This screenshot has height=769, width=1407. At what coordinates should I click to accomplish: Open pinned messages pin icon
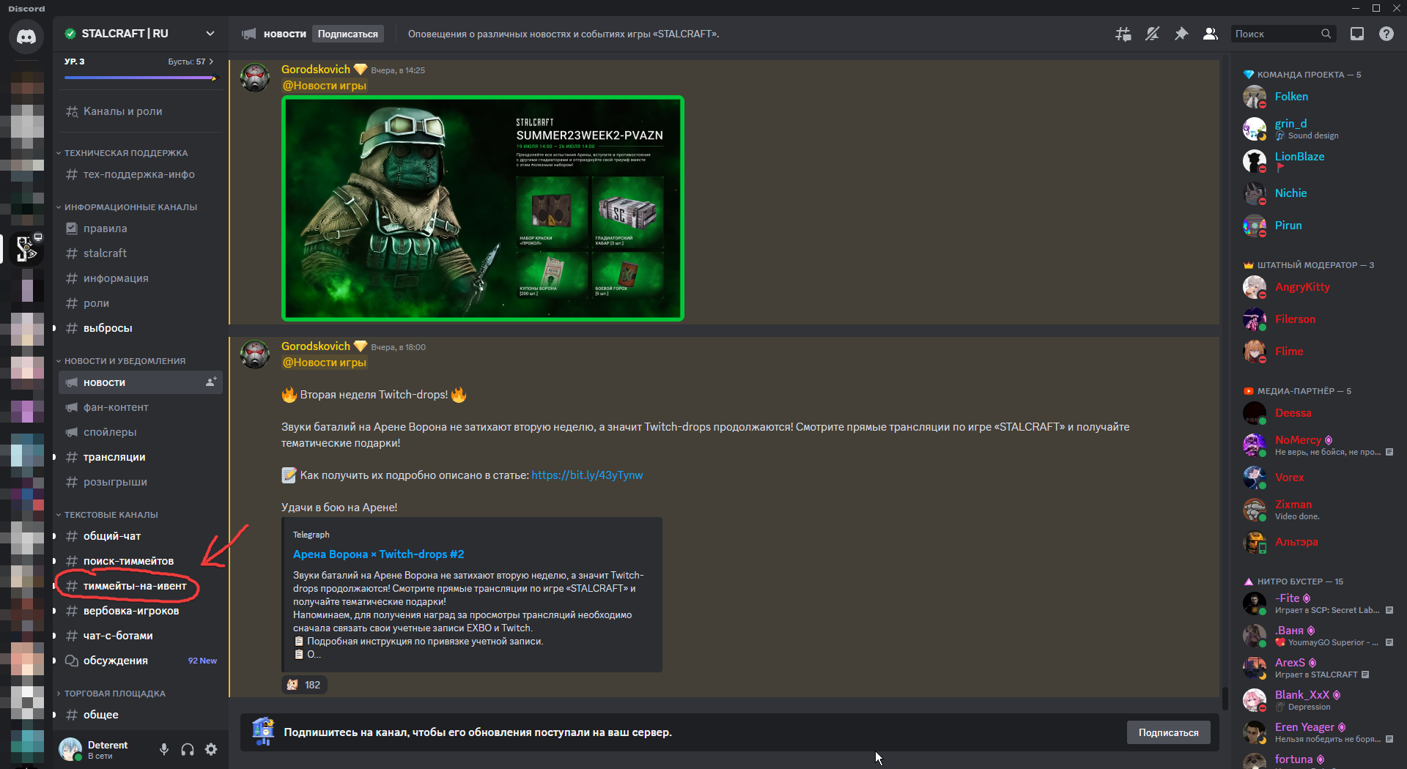1181,34
